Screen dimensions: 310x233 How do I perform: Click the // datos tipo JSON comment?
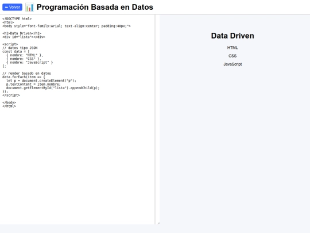click(x=20, y=48)
